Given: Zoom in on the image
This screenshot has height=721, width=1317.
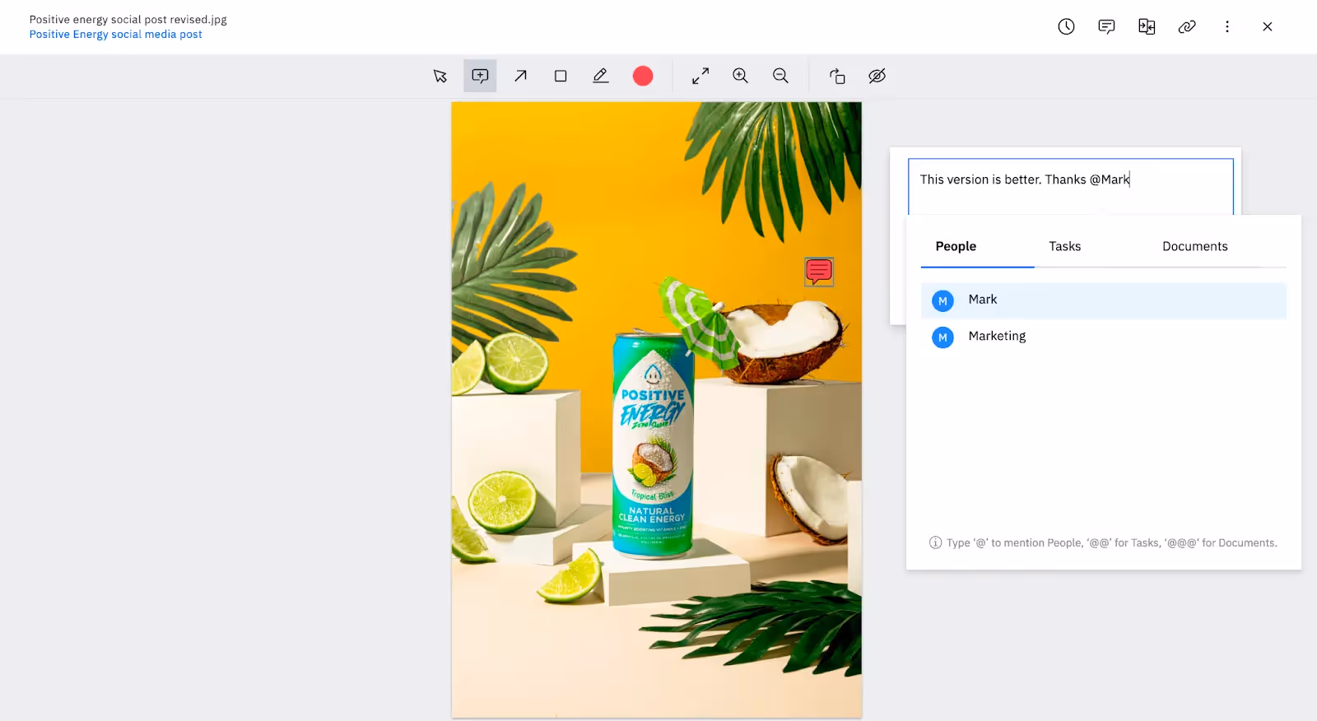Looking at the screenshot, I should pos(741,76).
